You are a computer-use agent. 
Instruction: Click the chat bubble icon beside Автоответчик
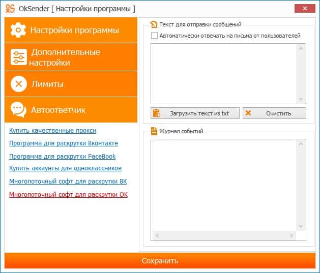click(19, 110)
